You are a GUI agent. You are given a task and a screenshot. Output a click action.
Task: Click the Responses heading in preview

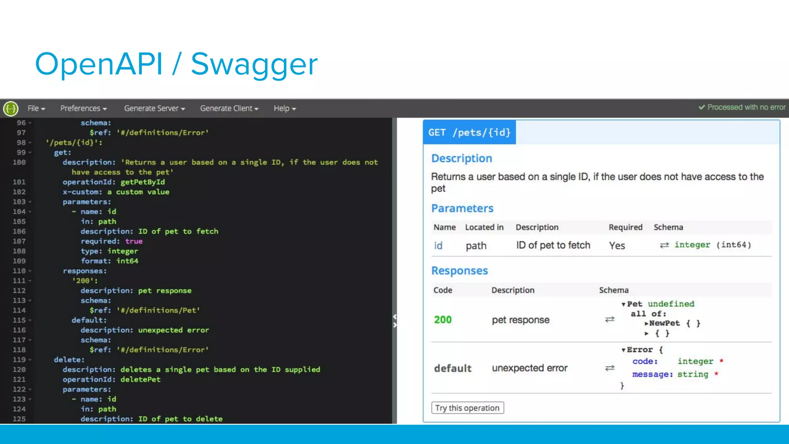[460, 271]
